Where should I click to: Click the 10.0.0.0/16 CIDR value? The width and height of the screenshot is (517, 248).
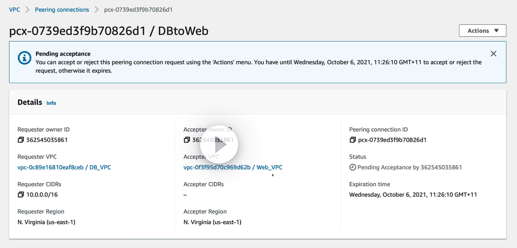(x=42, y=195)
